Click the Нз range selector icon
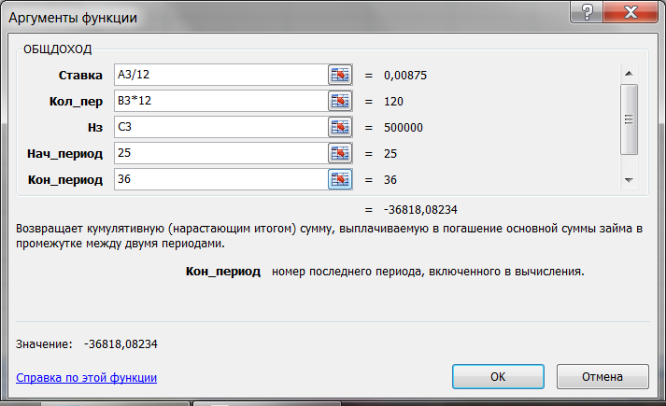 tap(340, 127)
